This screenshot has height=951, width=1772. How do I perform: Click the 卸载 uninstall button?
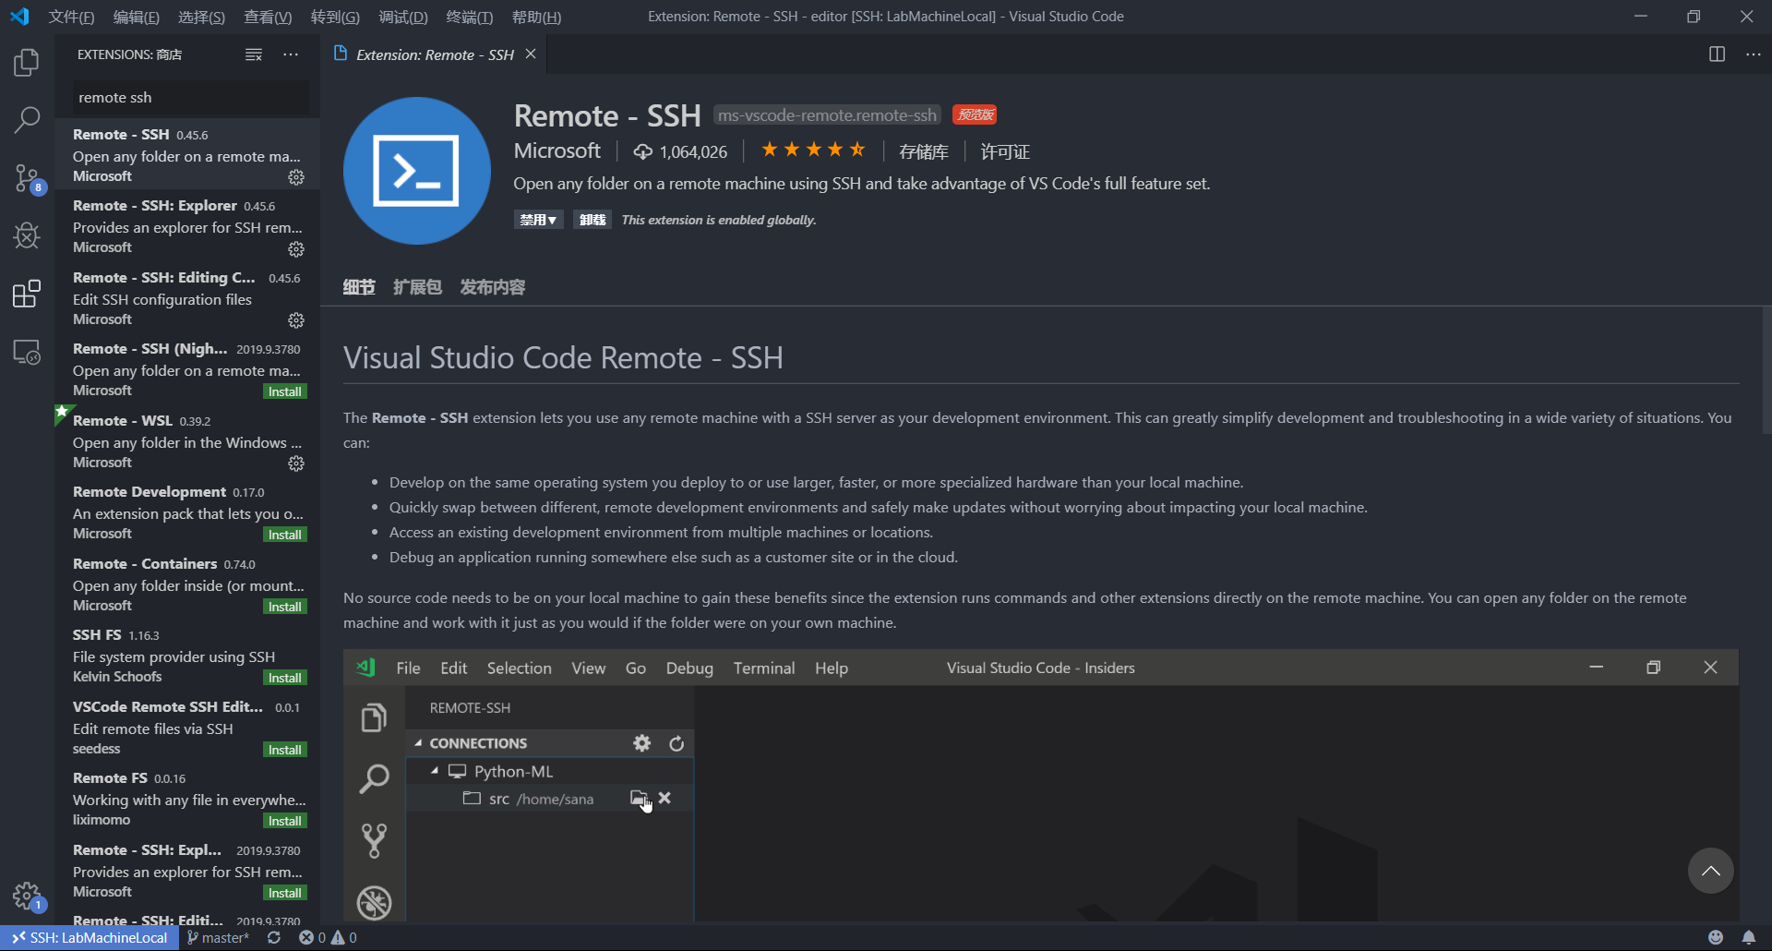[593, 220]
